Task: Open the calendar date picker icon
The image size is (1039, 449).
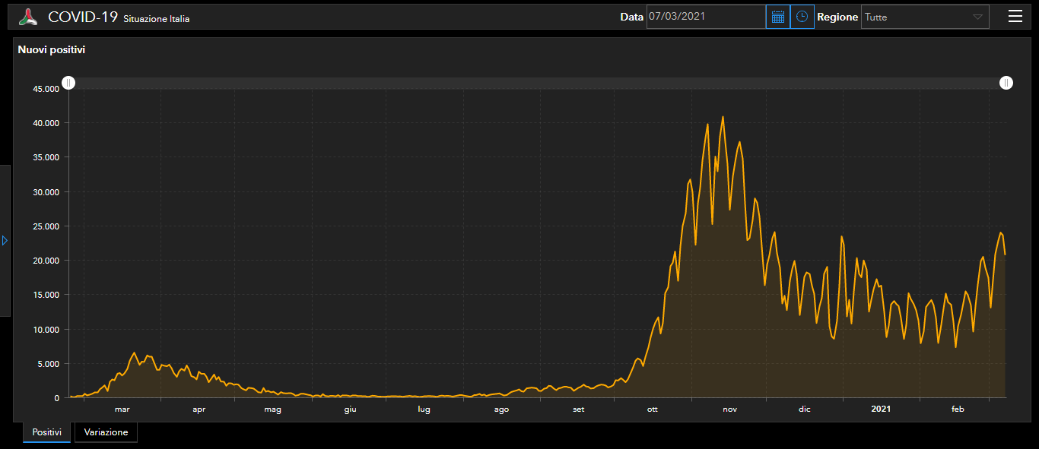Action: point(777,17)
